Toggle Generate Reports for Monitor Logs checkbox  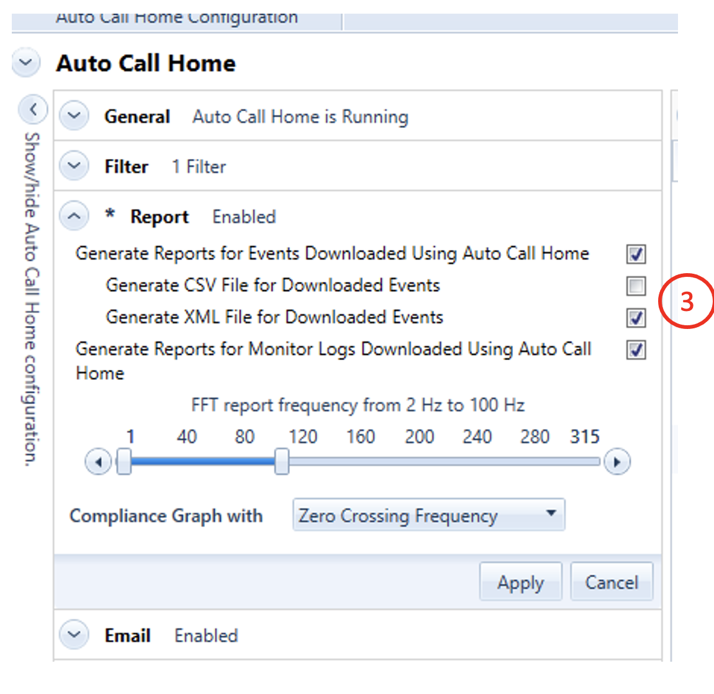pos(636,349)
